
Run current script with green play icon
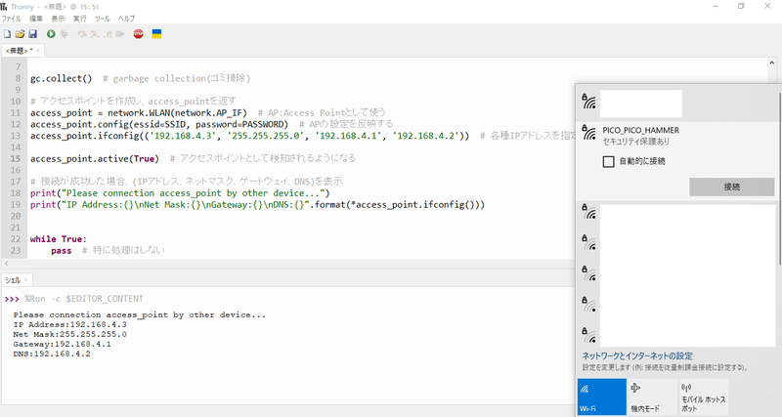coord(51,33)
